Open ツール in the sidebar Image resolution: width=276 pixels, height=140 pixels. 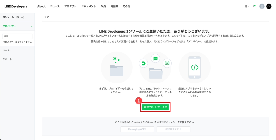pos(6,50)
